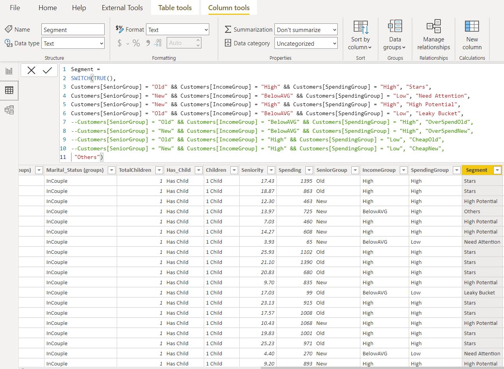Open the External Tools tab

122,8
